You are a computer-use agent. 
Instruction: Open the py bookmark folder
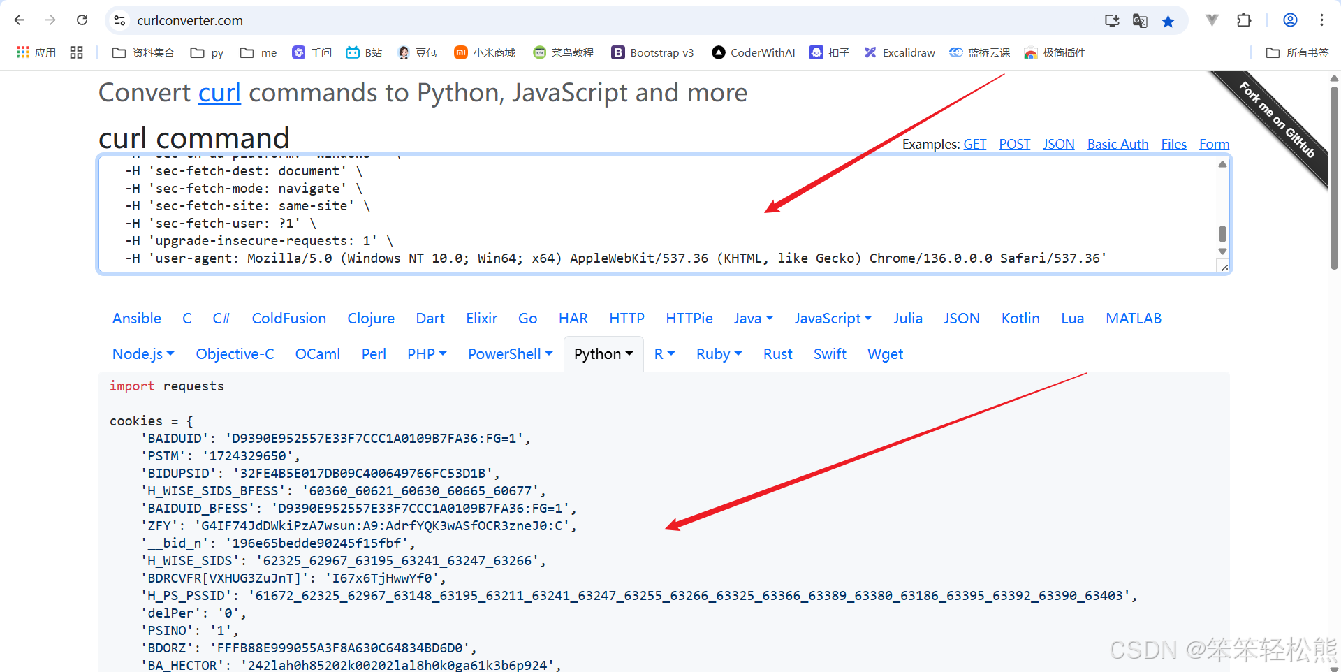tap(207, 52)
